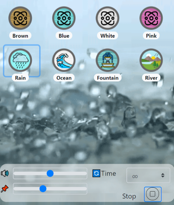Click the White label
Image resolution: width=174 pixels, height=205 pixels.
(x=107, y=36)
